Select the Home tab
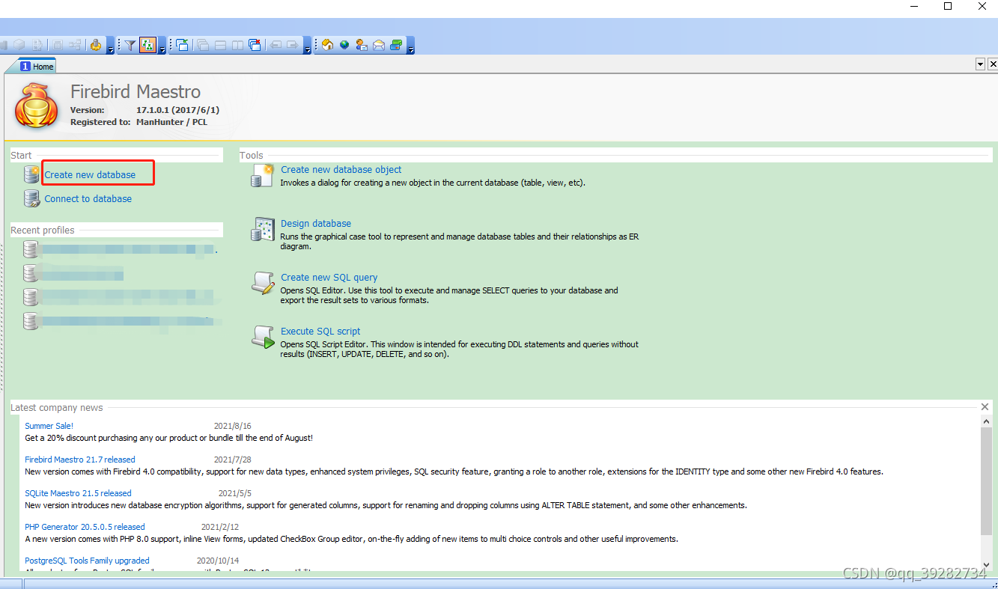 click(x=37, y=67)
